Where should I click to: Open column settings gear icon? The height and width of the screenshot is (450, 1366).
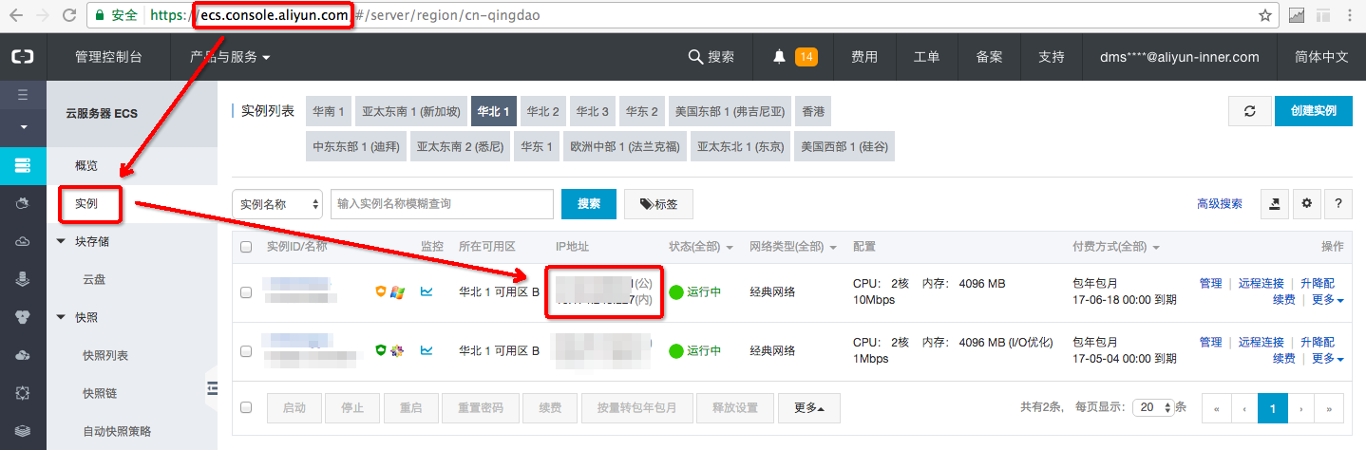[1306, 203]
